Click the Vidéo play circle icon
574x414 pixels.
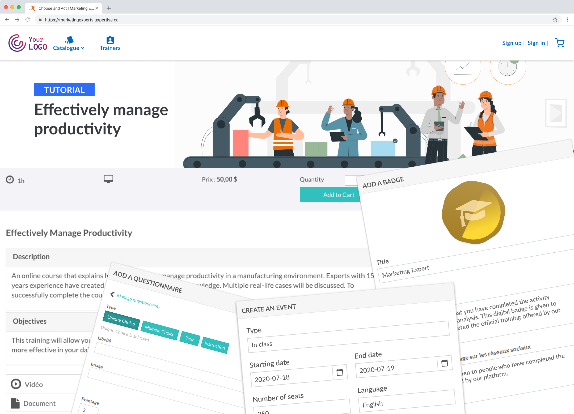point(16,384)
